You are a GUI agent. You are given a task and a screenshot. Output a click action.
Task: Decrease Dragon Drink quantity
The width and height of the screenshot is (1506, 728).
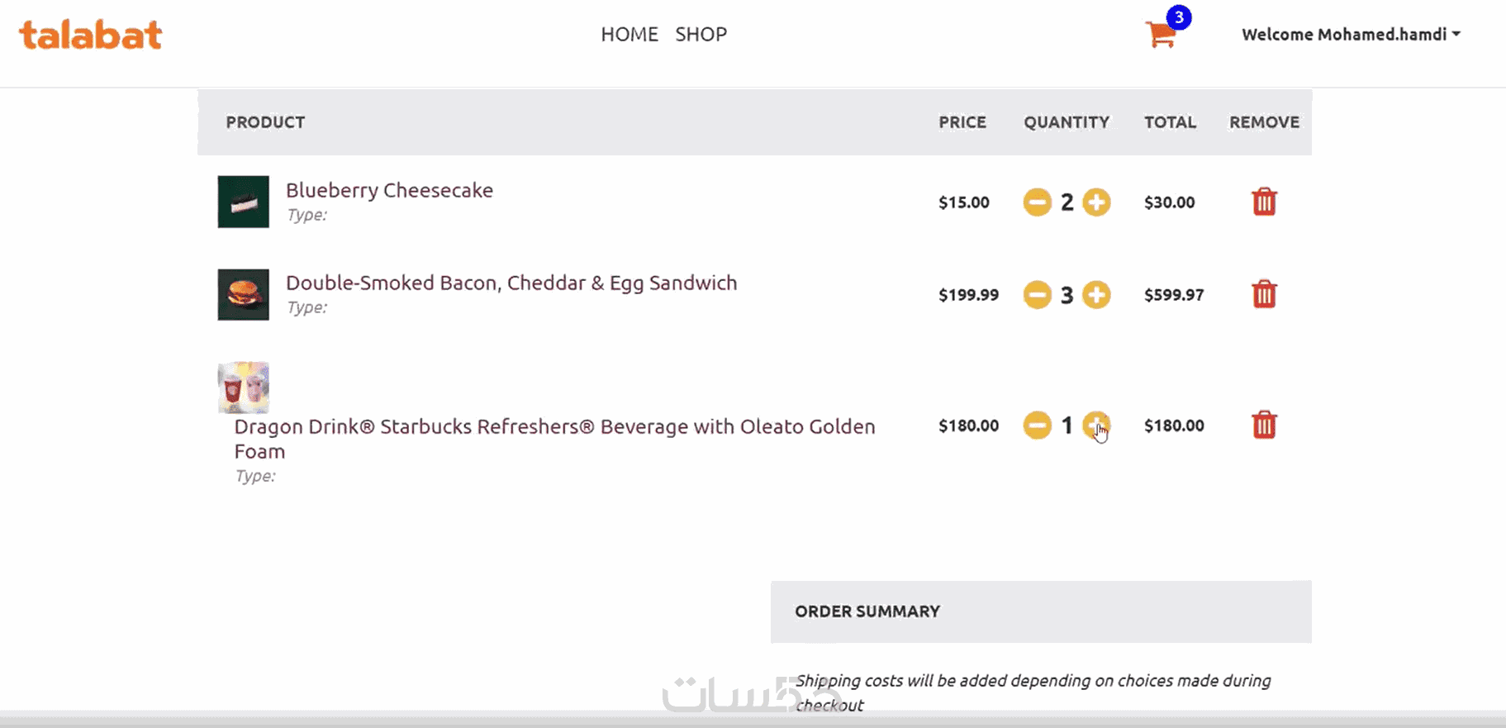pyautogui.click(x=1037, y=426)
